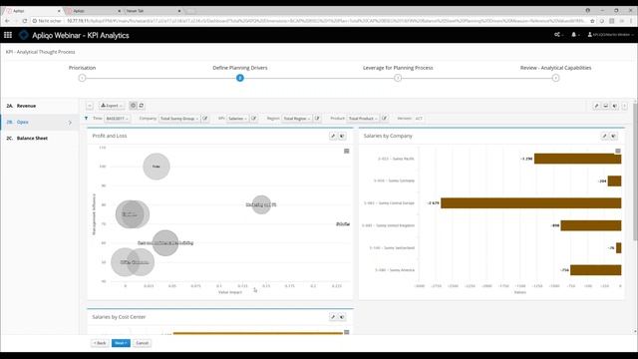Image resolution: width=638 pixels, height=359 pixels.
Task: Open comments on Salaries by Company widget
Action: [614, 136]
